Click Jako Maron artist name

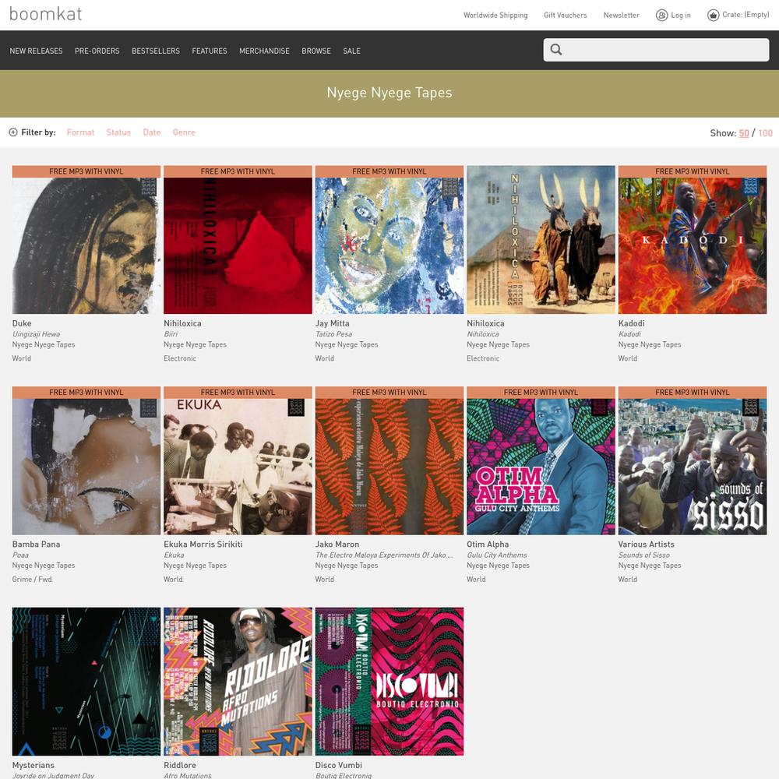coord(337,545)
